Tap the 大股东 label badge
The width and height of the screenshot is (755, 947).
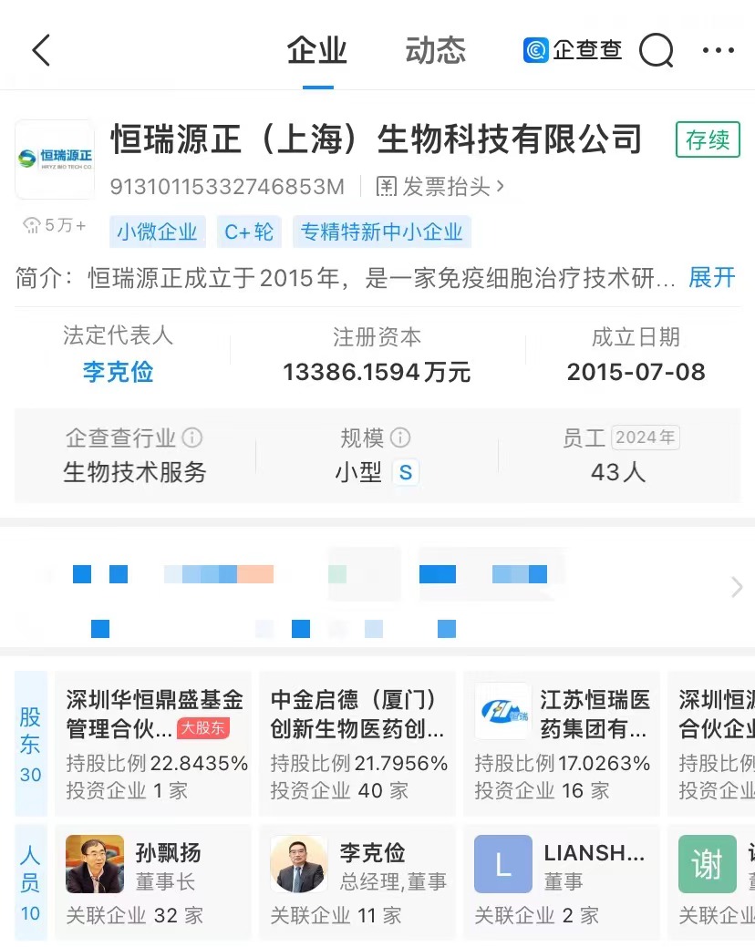(x=203, y=728)
